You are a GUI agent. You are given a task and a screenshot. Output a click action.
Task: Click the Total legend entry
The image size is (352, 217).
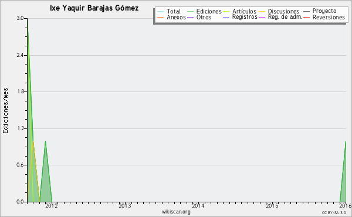(169, 11)
